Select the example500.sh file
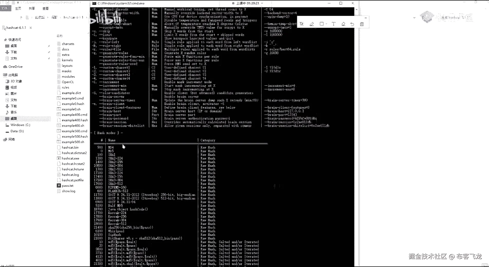This screenshot has width=489, height=267. (x=73, y=142)
